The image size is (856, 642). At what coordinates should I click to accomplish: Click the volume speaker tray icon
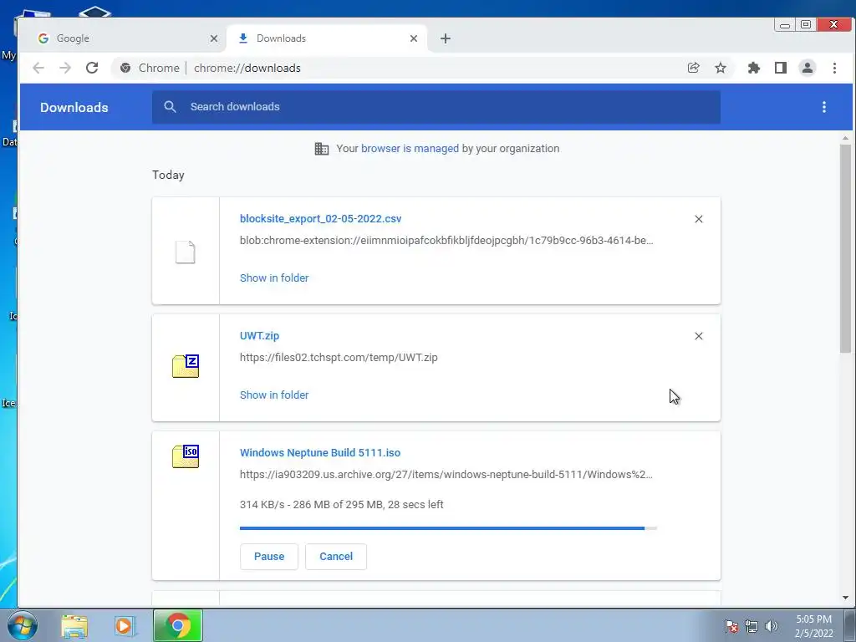coord(771,626)
